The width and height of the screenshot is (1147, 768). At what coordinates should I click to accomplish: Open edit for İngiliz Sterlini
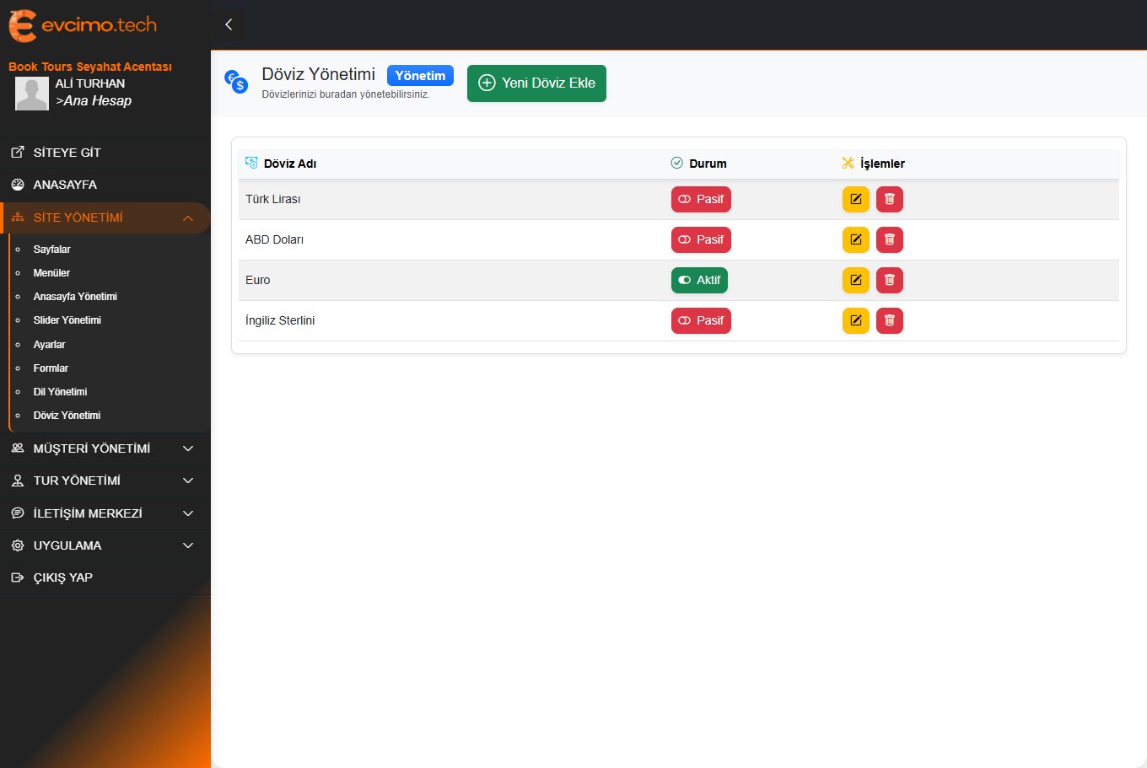tap(855, 321)
